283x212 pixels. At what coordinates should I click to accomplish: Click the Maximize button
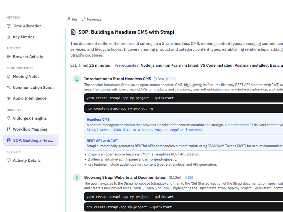[x=91, y=19]
